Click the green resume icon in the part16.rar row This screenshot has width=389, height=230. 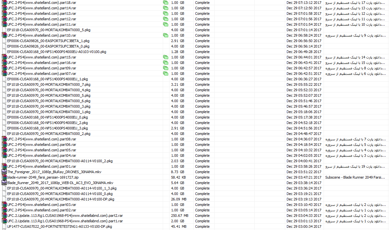[x=166, y=63]
